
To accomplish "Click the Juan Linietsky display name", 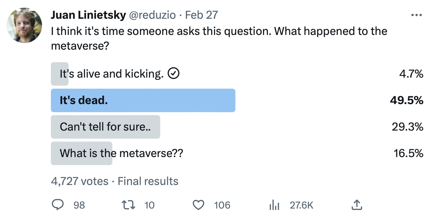I will [x=88, y=15].
